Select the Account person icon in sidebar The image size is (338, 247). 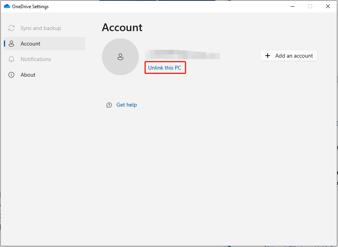[11, 44]
